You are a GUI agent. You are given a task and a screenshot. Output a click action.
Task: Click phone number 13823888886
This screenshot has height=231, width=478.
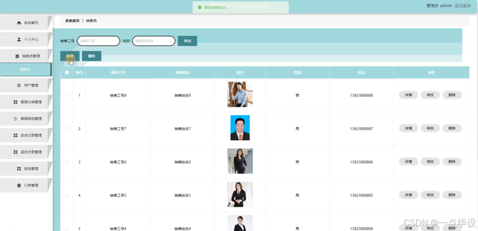click(x=362, y=162)
